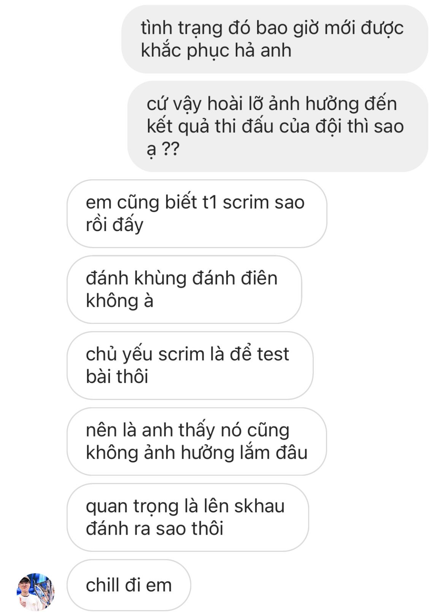Tap the 'nên là anh thấy nó cũng' message
This screenshot has width=445, height=612.
click(x=197, y=441)
